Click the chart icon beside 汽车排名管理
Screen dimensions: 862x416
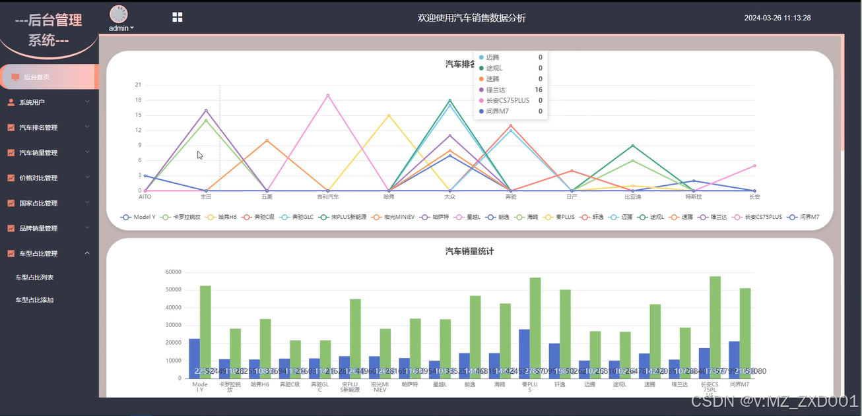click(x=11, y=127)
